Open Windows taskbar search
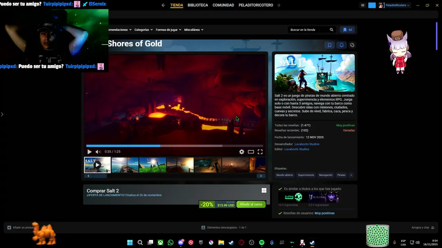The image size is (442, 248). (140, 242)
